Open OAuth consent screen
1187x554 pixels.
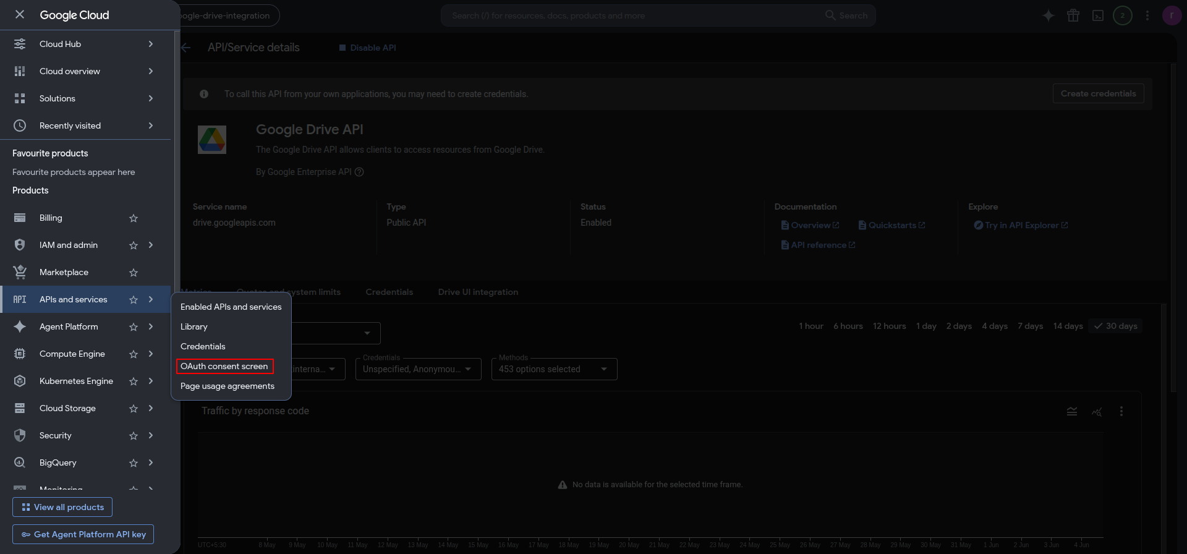coord(224,366)
